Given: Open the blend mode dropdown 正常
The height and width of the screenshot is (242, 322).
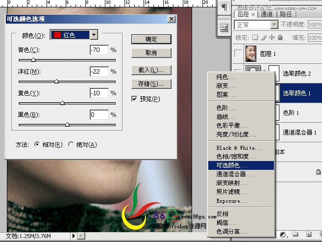Looking at the screenshot, I should (256, 25).
